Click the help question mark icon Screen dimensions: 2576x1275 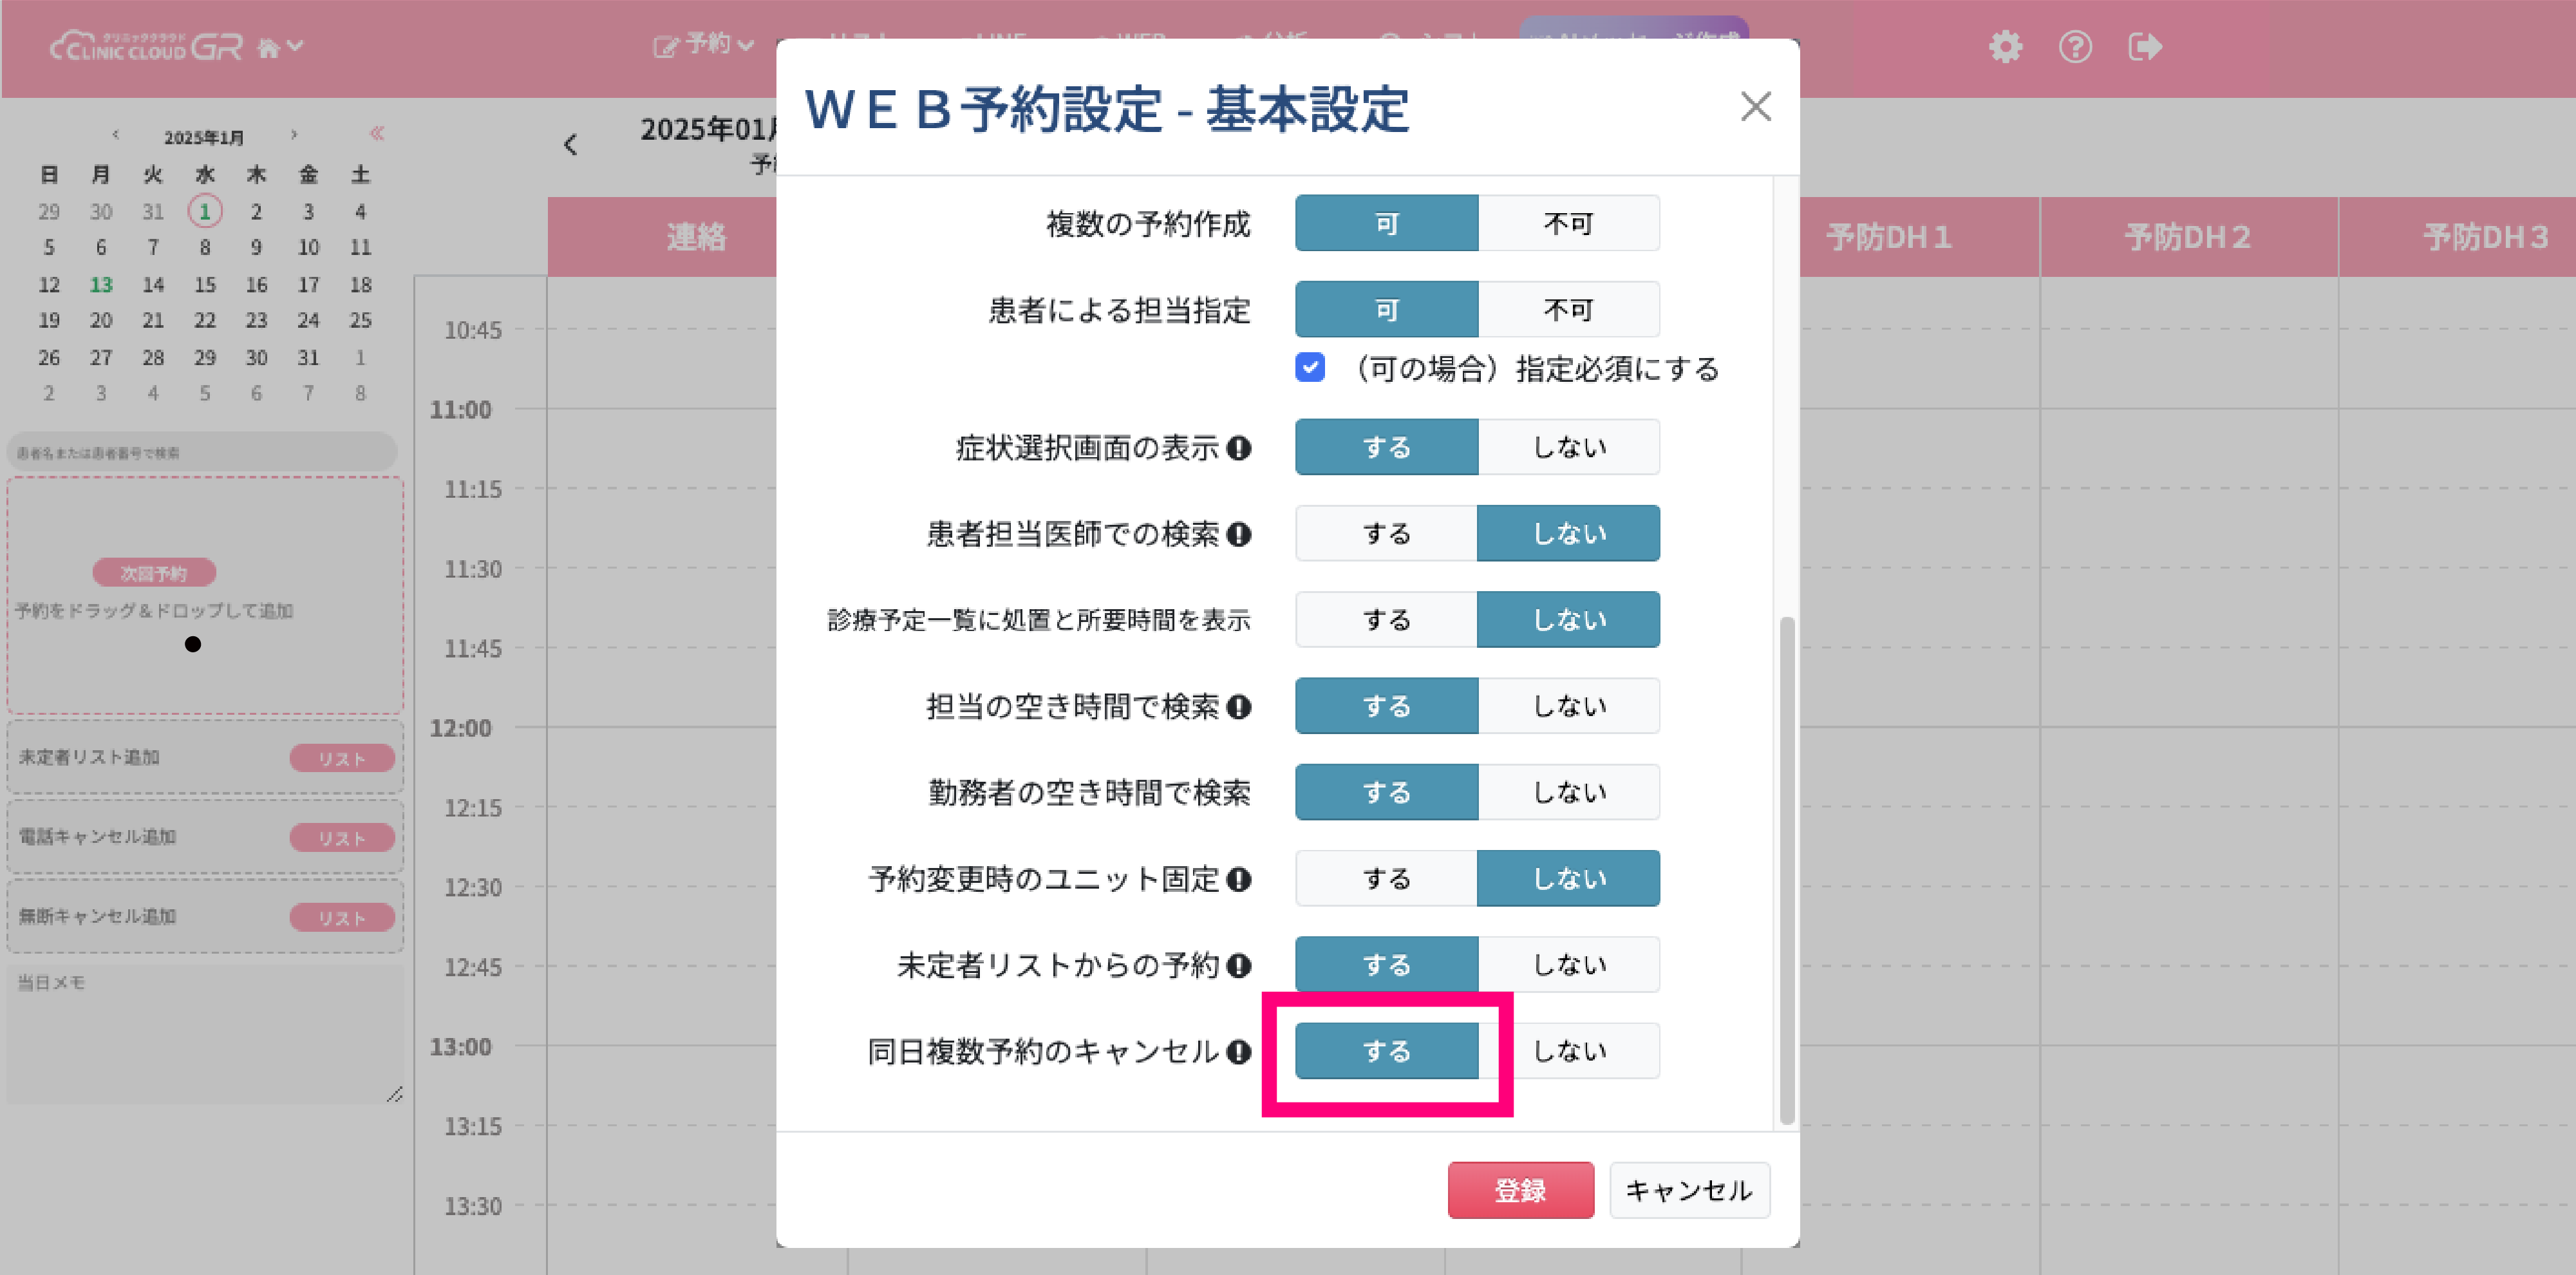[x=2075, y=47]
